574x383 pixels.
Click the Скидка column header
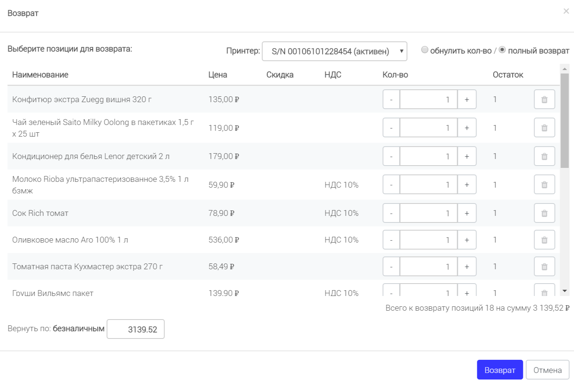pos(280,75)
